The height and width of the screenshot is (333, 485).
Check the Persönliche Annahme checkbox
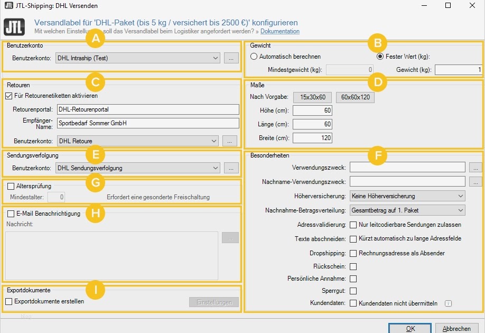(353, 279)
